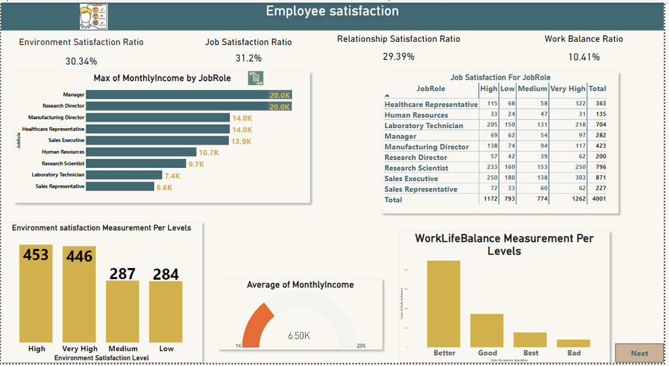Select the Research Director income bar
Image resolution: width=669 pixels, height=366 pixels.
(x=189, y=107)
